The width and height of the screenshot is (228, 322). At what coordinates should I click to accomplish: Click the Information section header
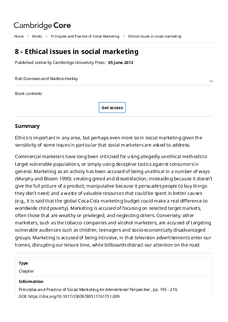tap(31, 281)
